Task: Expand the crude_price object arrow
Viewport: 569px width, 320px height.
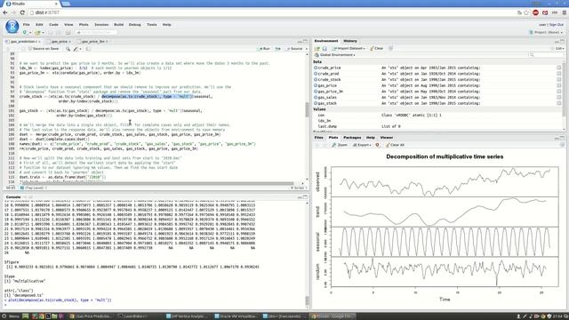Action: [316, 68]
